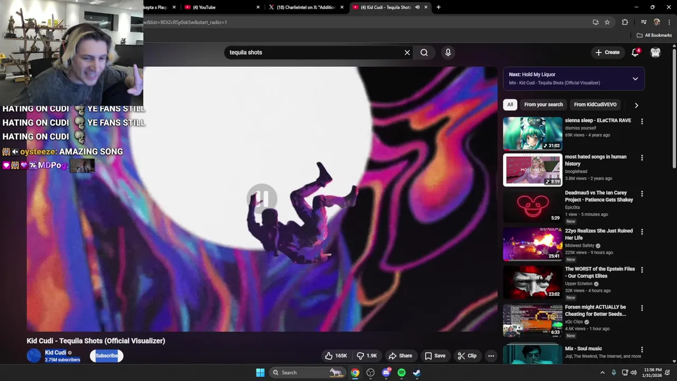Screen dimensions: 677x381
Task: Select the All filter chip
Action: [x=510, y=105]
